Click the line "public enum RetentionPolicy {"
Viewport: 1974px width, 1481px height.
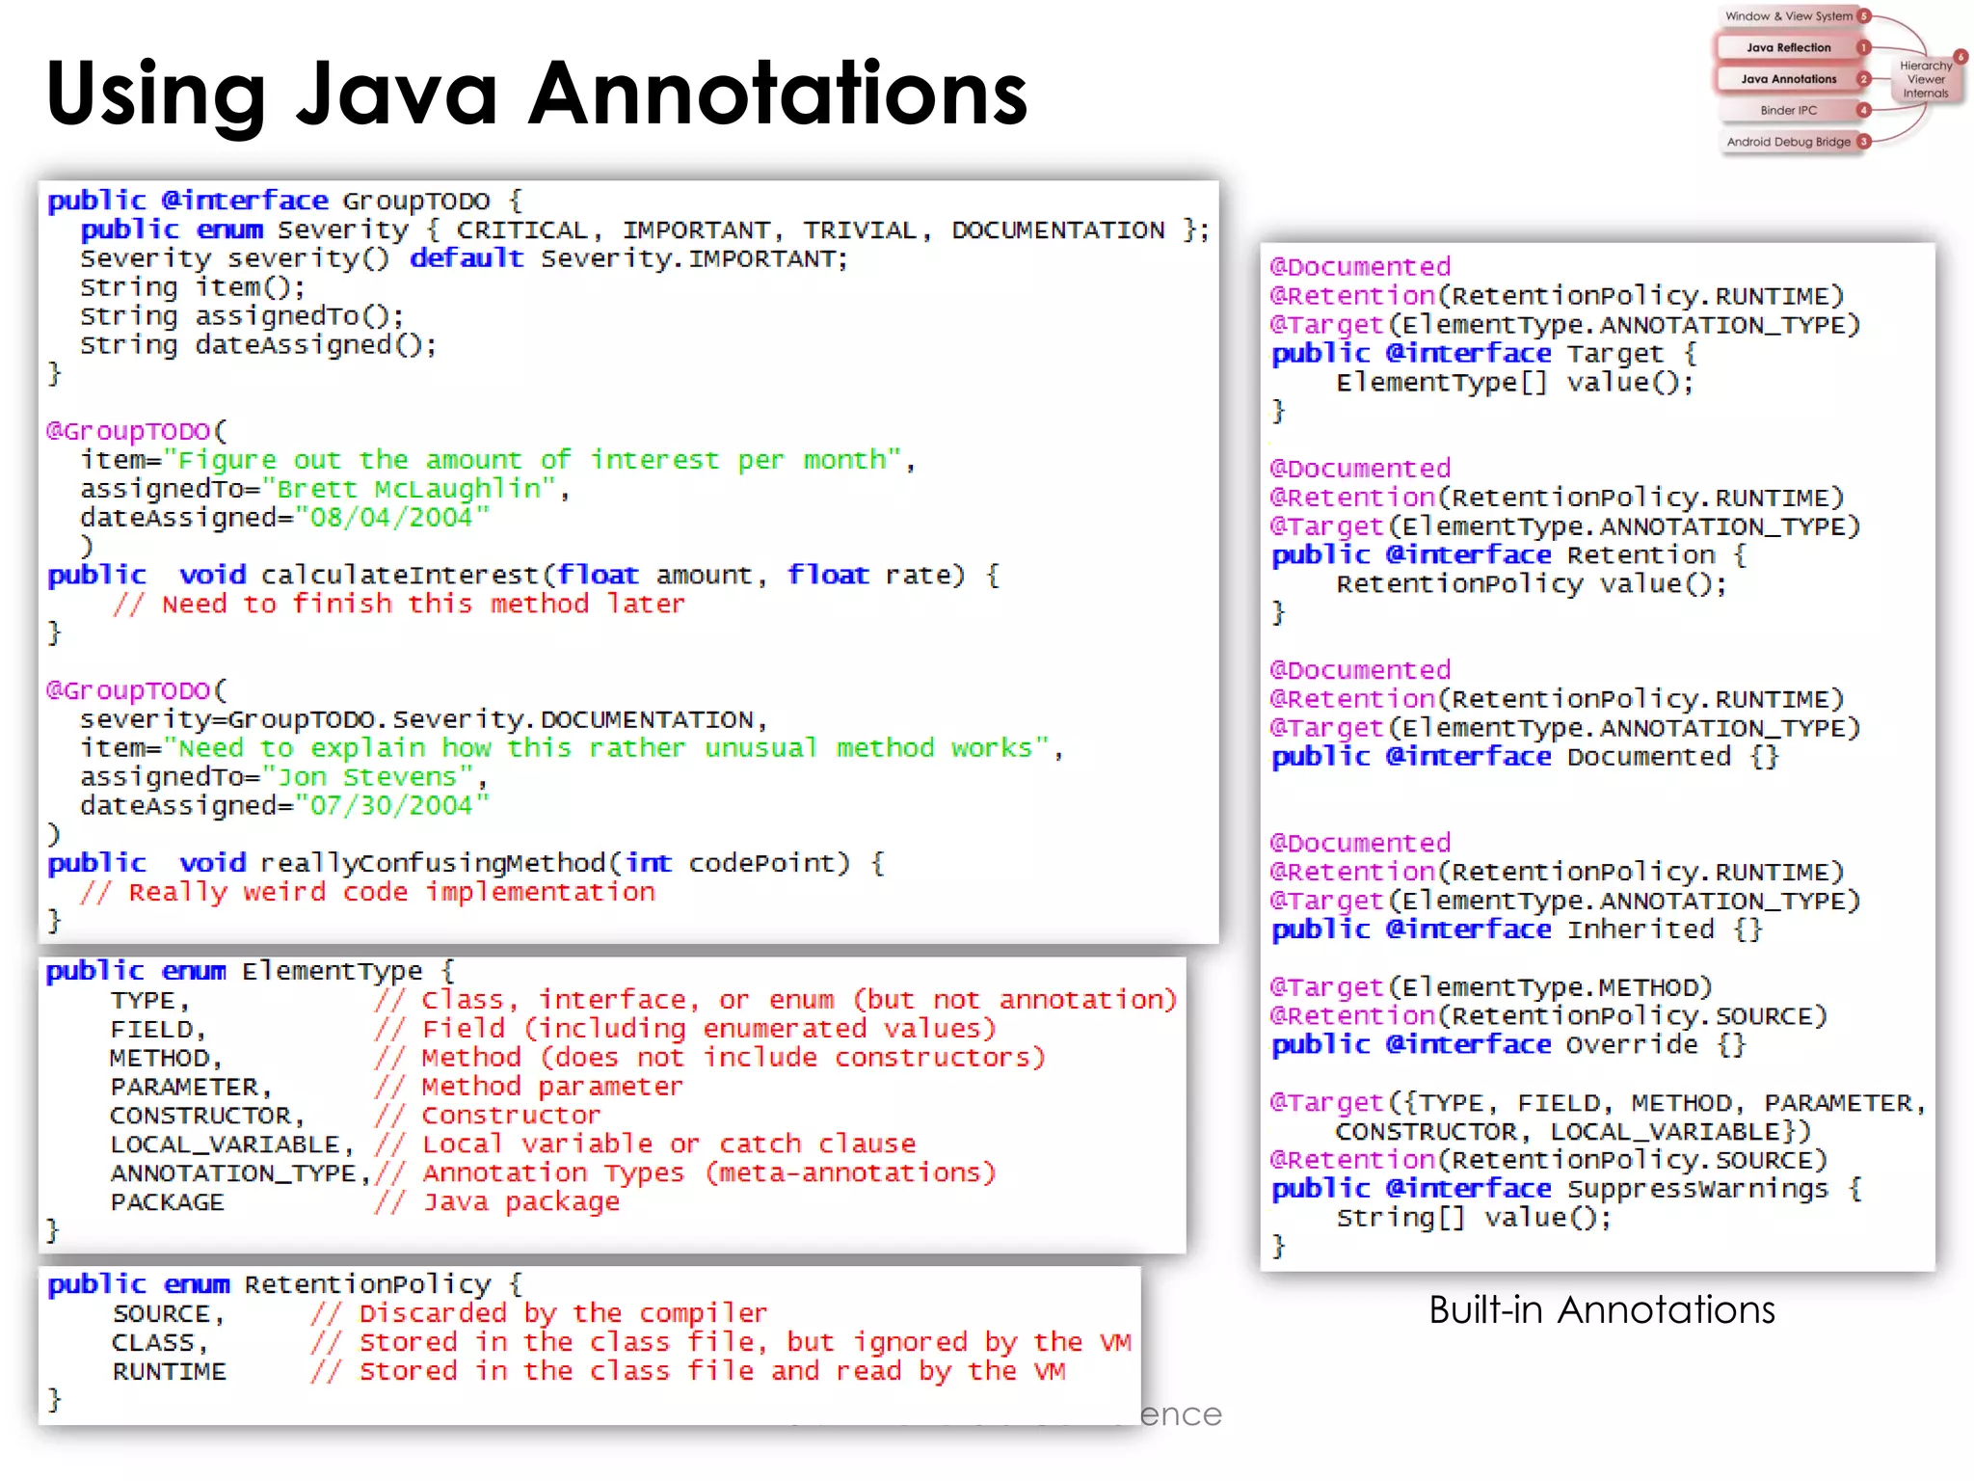[285, 1284]
